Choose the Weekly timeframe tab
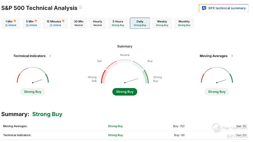 (x=162, y=23)
